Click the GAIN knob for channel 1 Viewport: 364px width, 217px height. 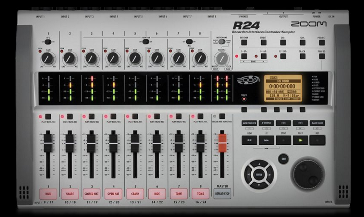pyautogui.click(x=48, y=58)
